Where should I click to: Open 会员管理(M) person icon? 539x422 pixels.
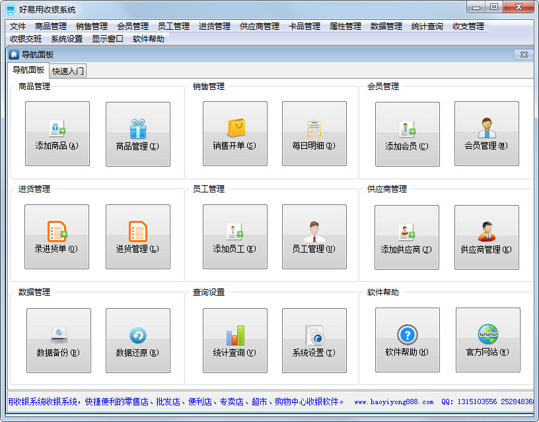pyautogui.click(x=487, y=134)
